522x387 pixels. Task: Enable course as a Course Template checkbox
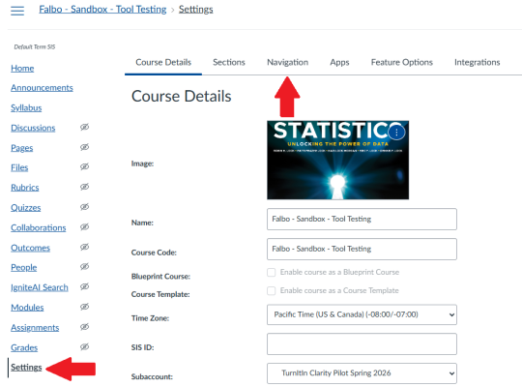pyautogui.click(x=272, y=290)
